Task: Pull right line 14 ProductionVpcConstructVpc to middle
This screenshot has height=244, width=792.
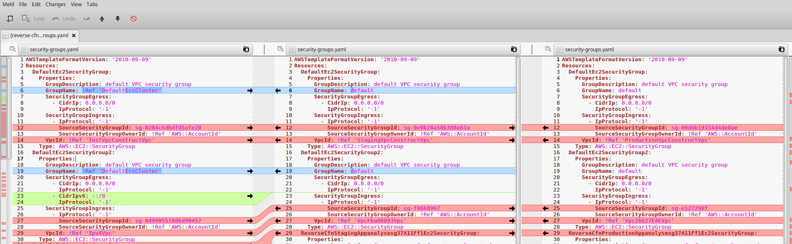Action: (x=545, y=140)
